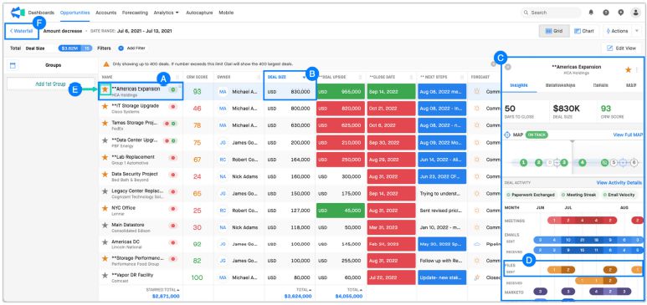Open the Total Deal Size selector
This screenshot has width=647, height=305.
tap(34, 48)
